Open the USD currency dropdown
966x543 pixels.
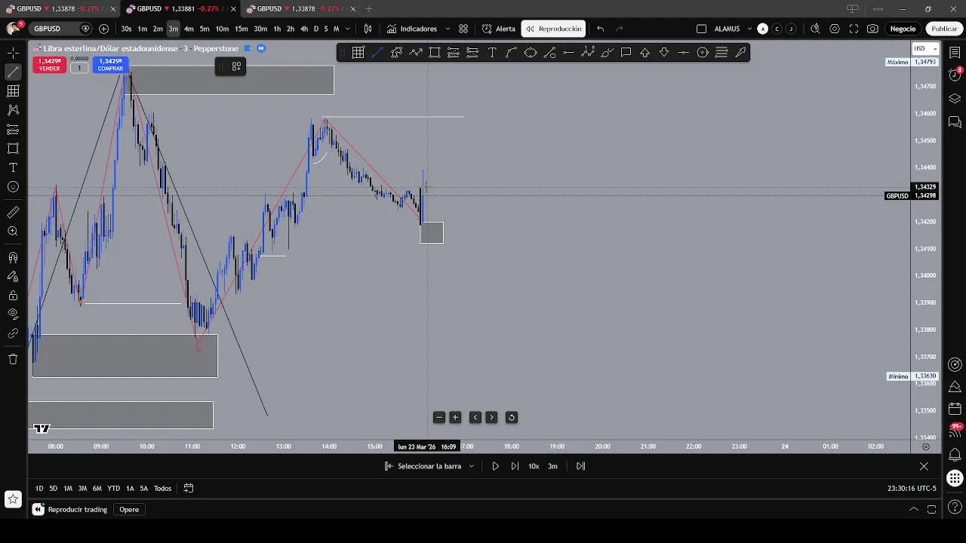coord(924,48)
